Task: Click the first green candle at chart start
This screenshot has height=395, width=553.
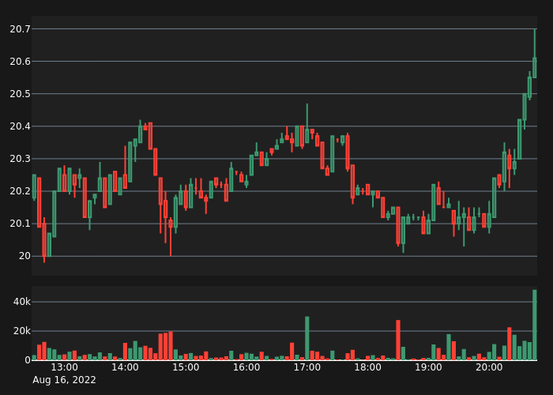Action: click(34, 187)
